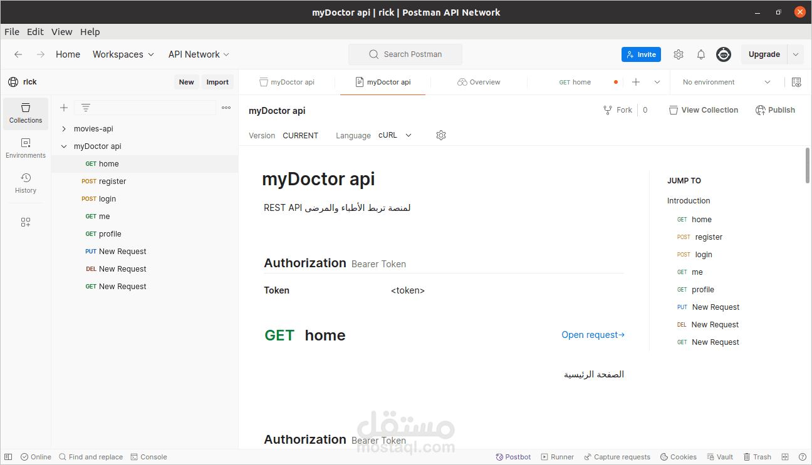Open the Vault

pyautogui.click(x=719, y=456)
